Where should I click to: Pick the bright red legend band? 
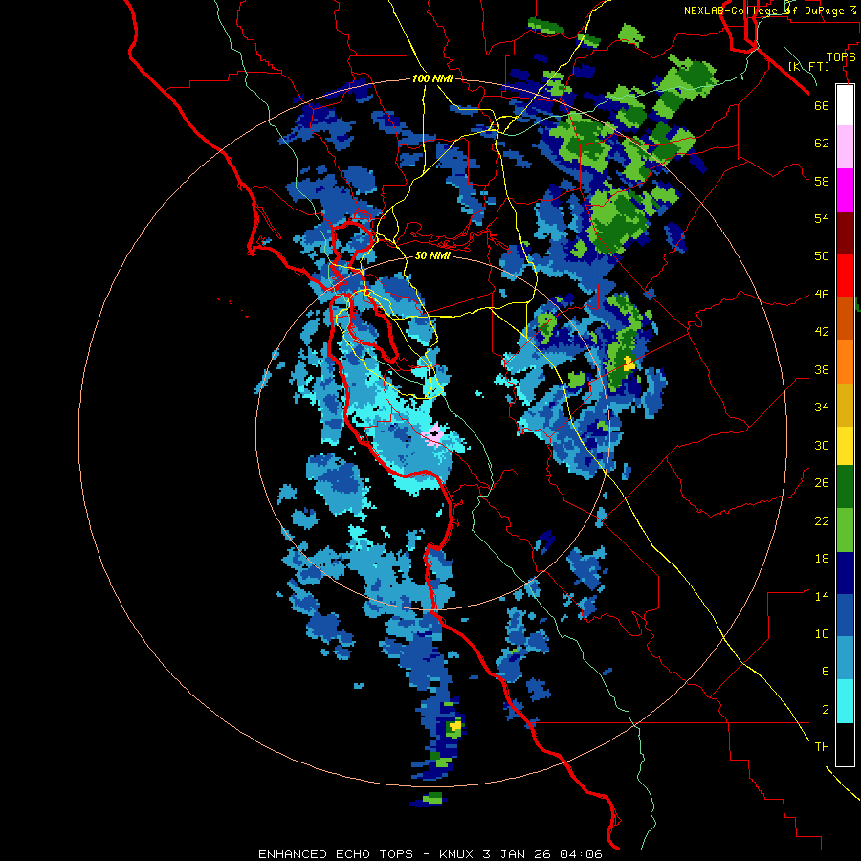tap(845, 276)
